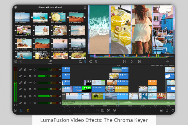The width and height of the screenshot is (188, 125).
Task: Lock the main storyline track
Action: (25, 96)
